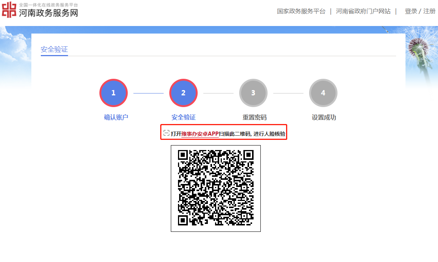Click the scan icon before 打开
Screen dimensions: 438x262
[x=167, y=133]
